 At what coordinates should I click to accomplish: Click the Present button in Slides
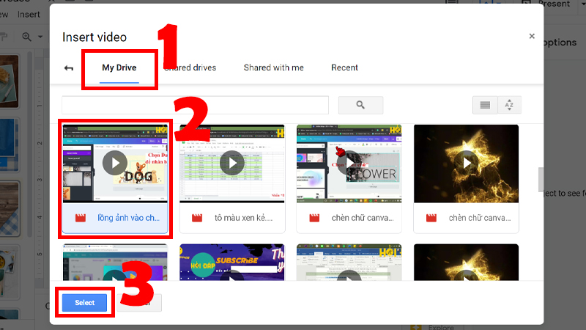point(554,4)
